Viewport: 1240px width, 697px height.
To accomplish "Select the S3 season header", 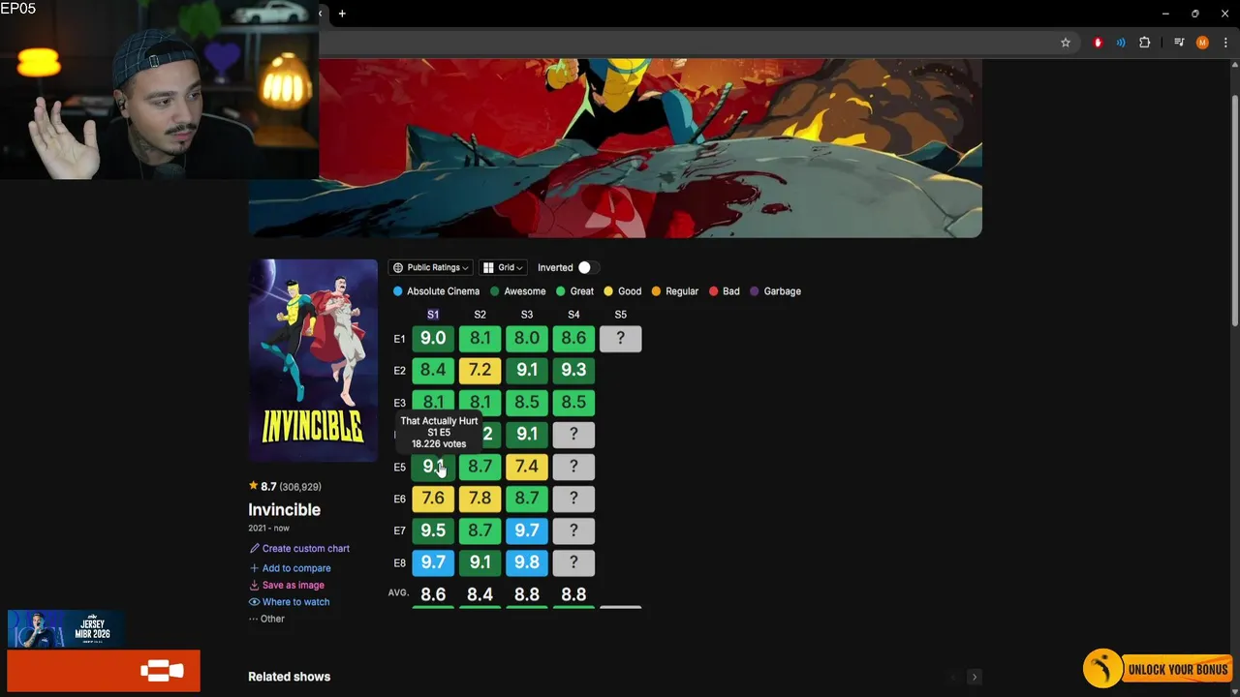I will [527, 315].
